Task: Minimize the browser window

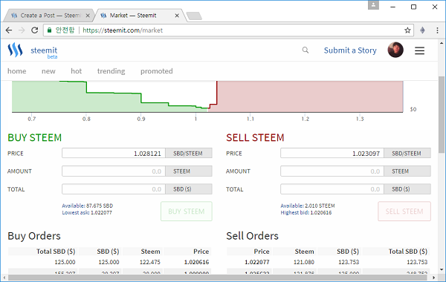Action: [x=392, y=7]
